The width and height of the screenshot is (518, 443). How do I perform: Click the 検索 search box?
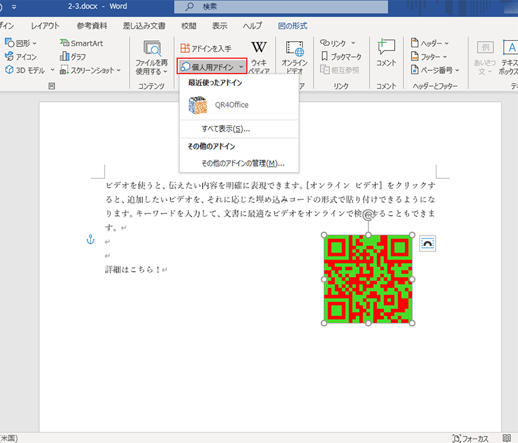pyautogui.click(x=281, y=6)
